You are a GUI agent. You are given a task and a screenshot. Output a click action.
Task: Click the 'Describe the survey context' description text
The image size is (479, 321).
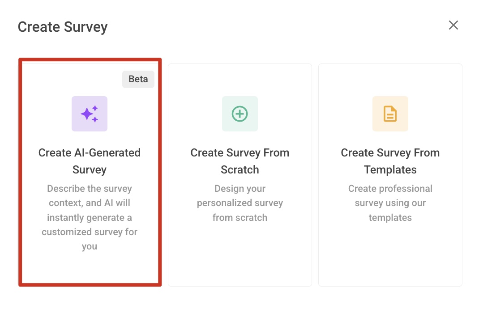pos(90,217)
